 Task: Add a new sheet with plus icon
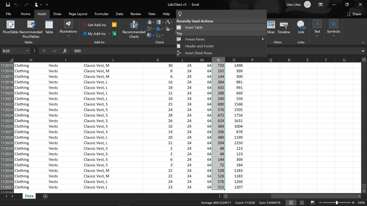click(x=45, y=196)
